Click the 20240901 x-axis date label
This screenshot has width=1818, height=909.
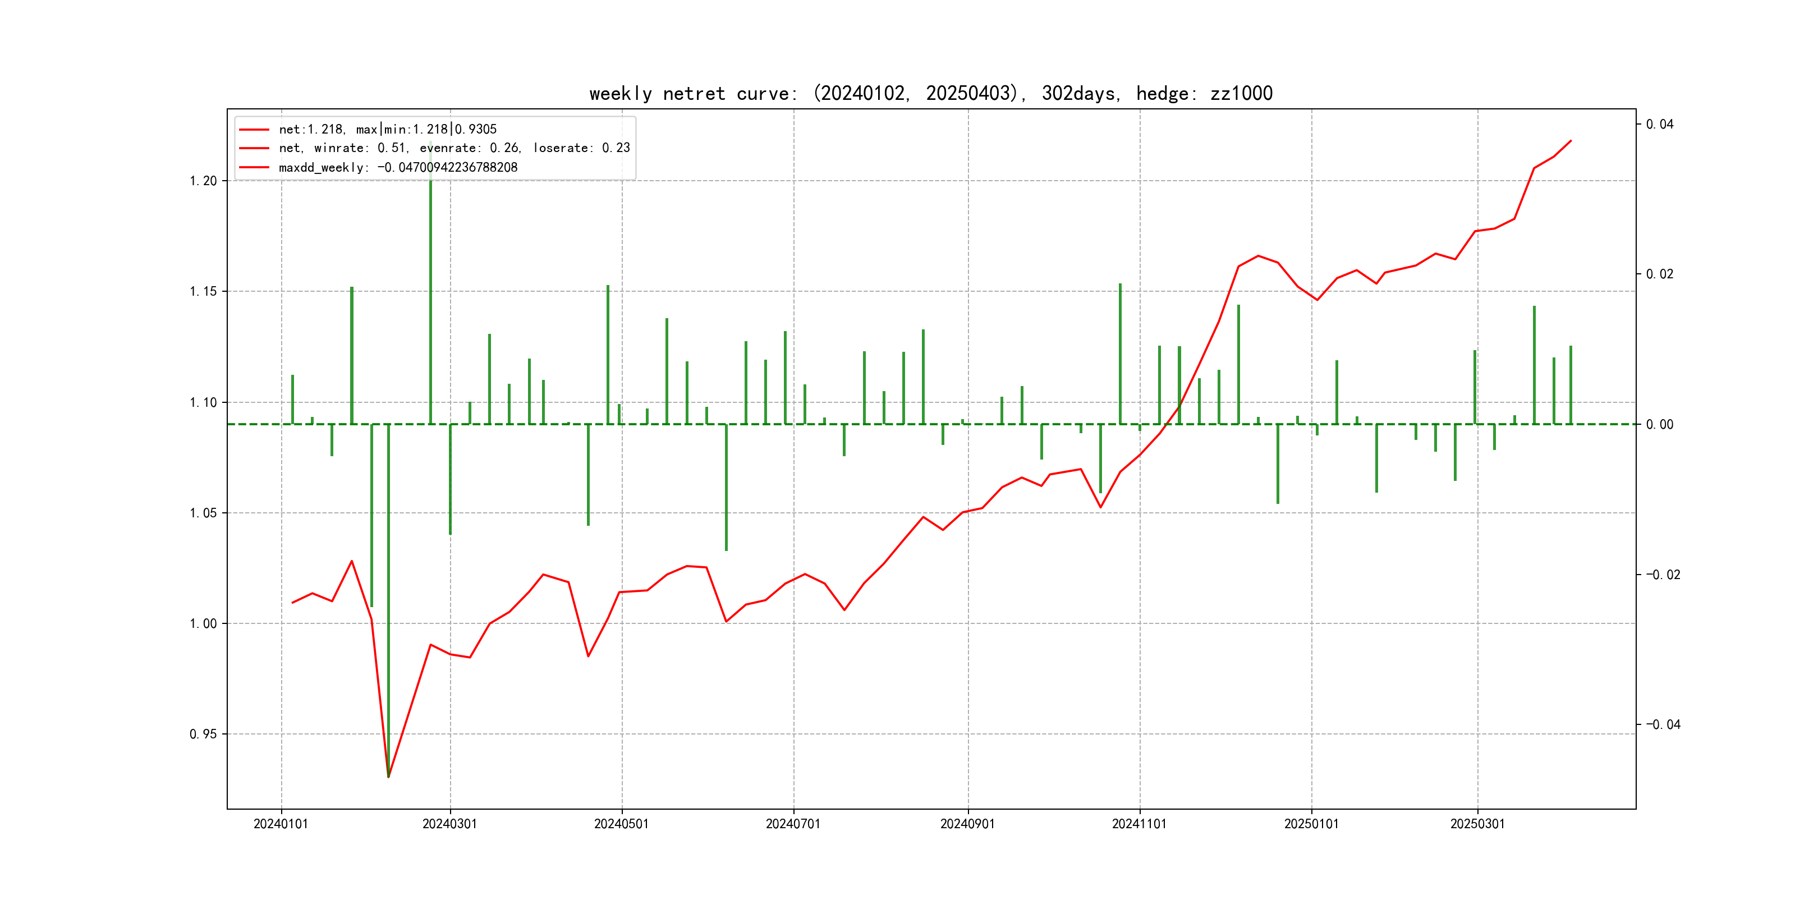coord(967,824)
